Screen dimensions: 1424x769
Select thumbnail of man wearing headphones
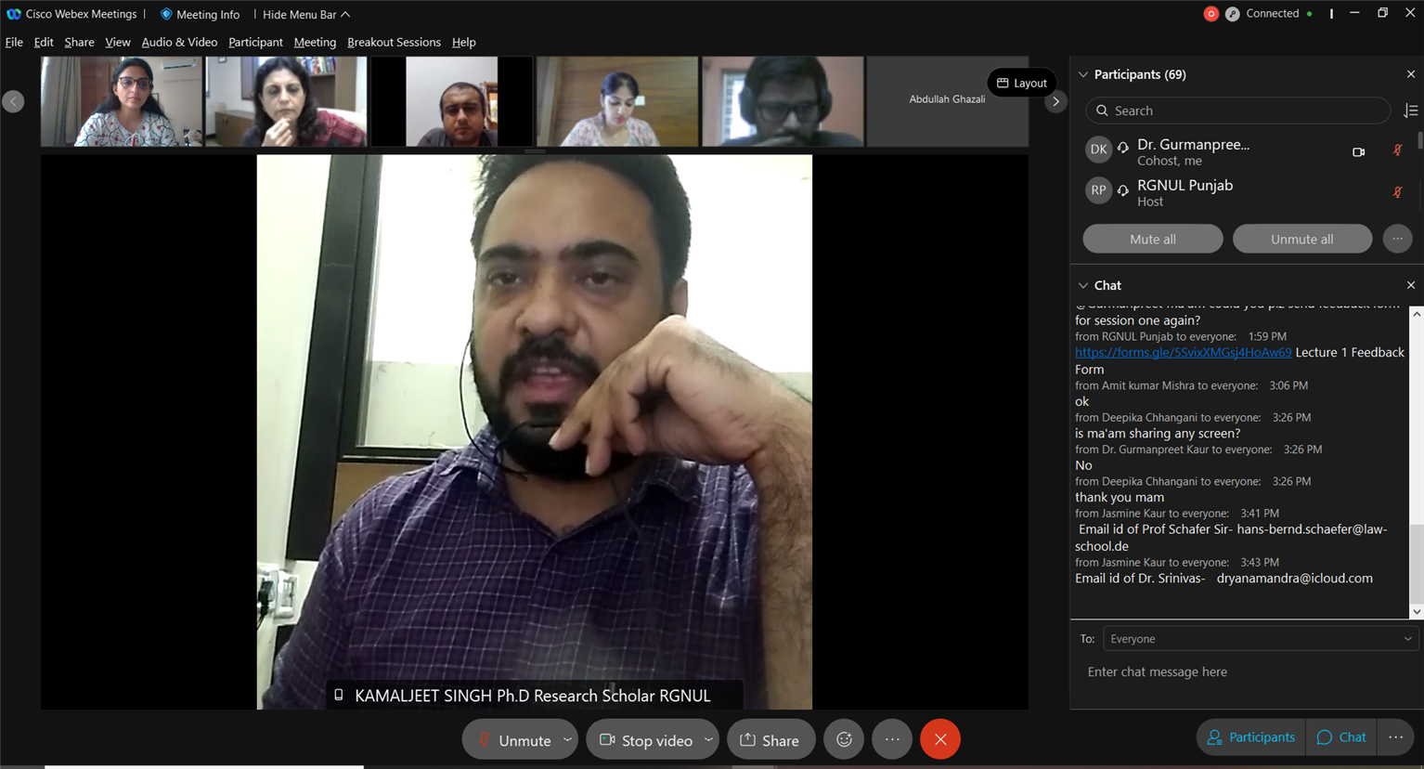(783, 100)
